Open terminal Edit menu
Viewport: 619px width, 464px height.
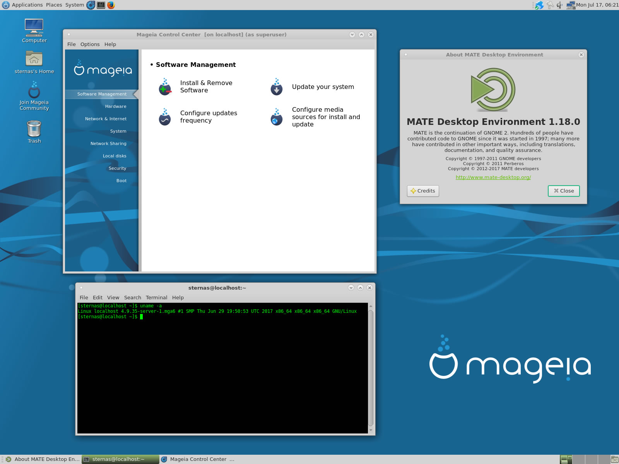[x=97, y=298]
